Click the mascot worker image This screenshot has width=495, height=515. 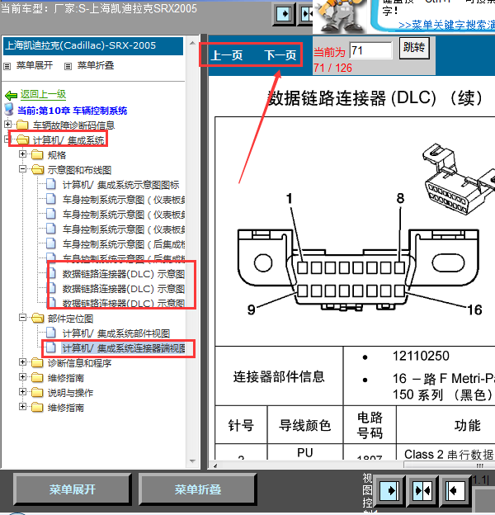340,16
